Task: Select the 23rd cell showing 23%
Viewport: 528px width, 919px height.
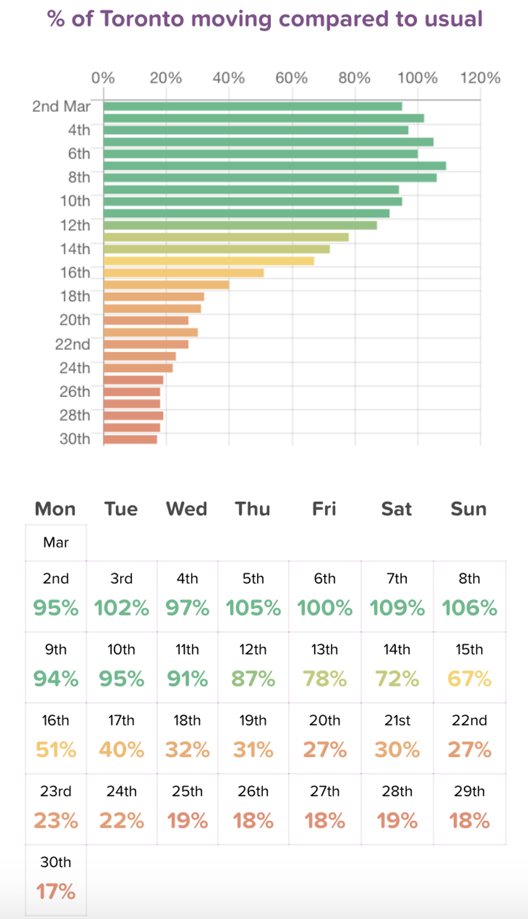Action: [x=55, y=809]
